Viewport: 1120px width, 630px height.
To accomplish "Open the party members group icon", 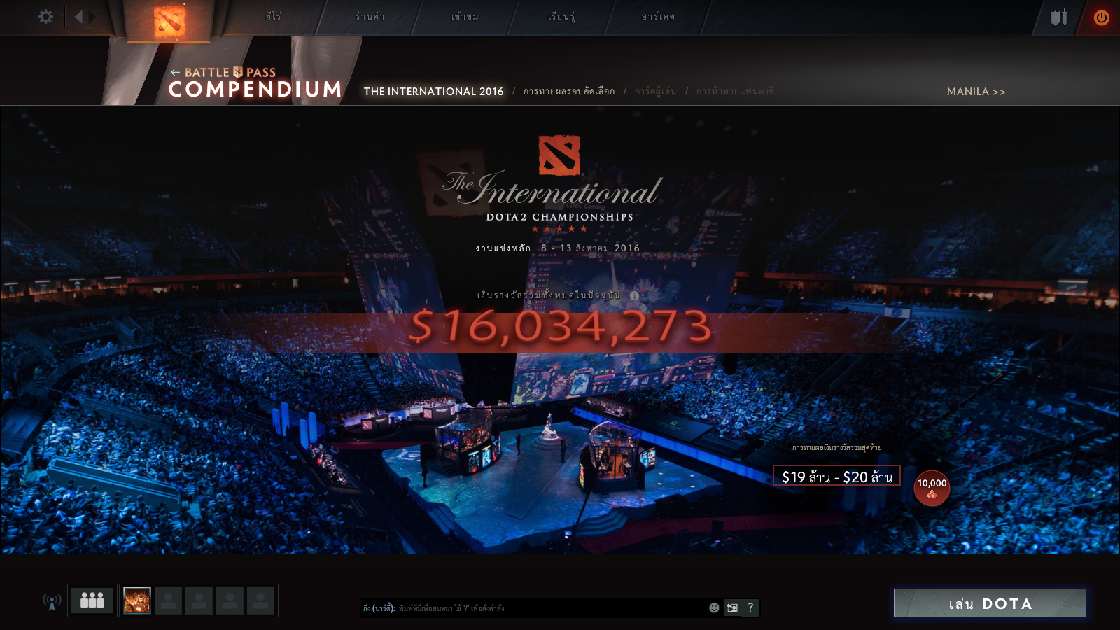I will pyautogui.click(x=92, y=601).
